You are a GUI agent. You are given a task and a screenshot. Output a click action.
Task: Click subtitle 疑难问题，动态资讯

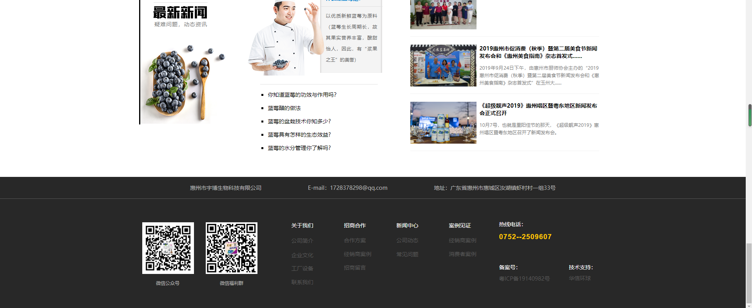click(180, 24)
